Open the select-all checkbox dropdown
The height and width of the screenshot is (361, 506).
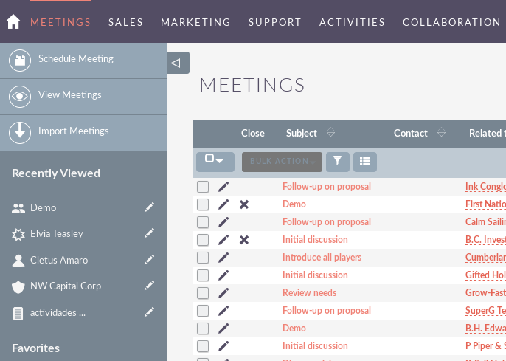point(215,161)
